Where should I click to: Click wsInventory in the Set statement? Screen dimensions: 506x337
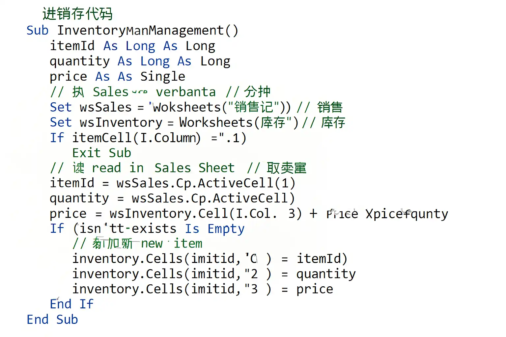click(x=121, y=122)
